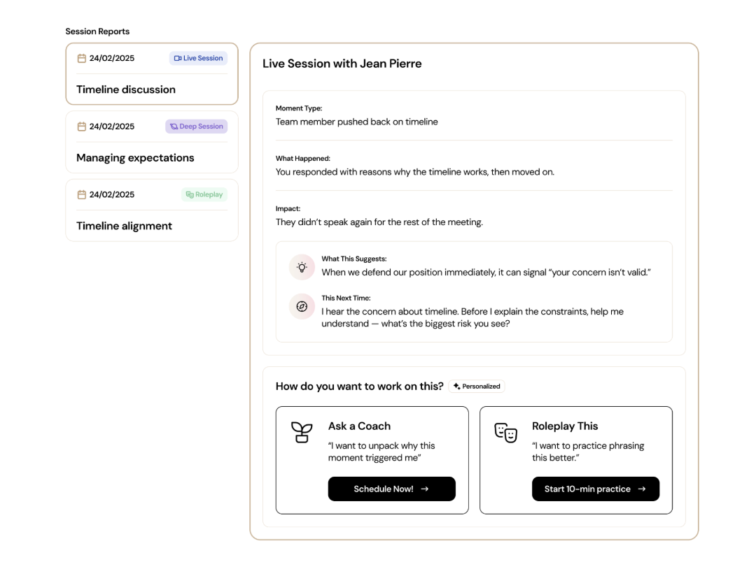Screen dimensions: 749x576
Task: Start the 10-min practice roleplay
Action: pos(595,489)
